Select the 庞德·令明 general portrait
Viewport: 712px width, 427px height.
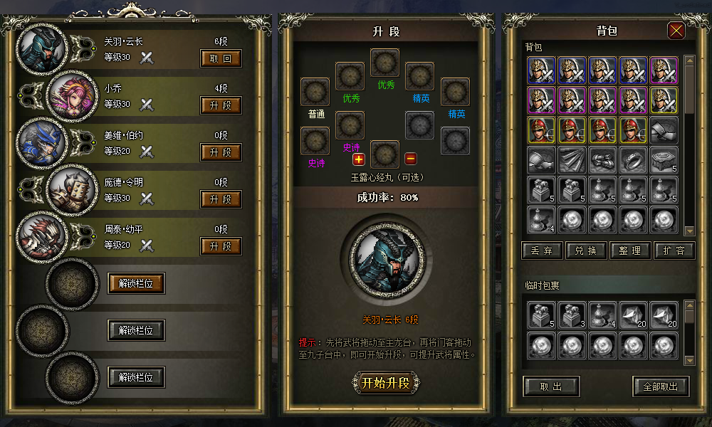73,190
